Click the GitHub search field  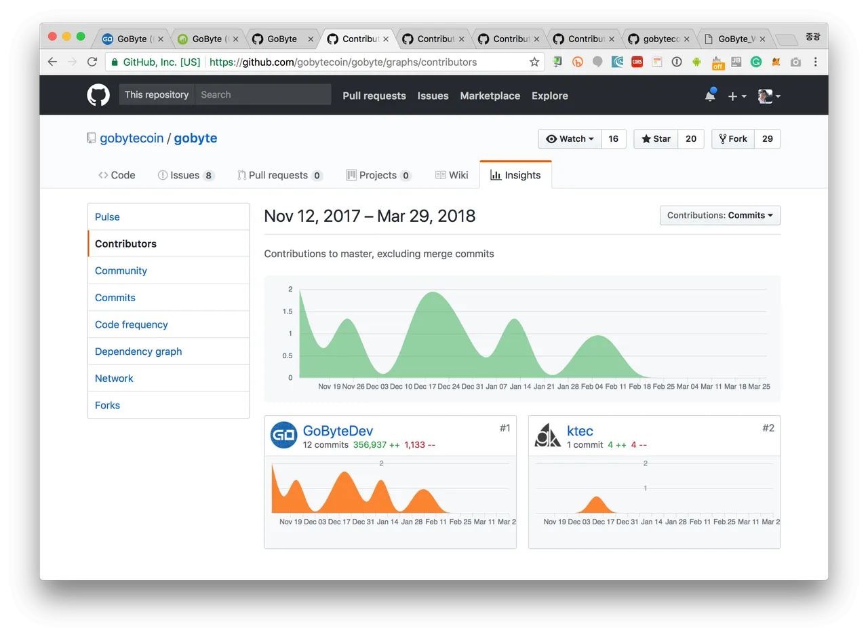(x=263, y=95)
